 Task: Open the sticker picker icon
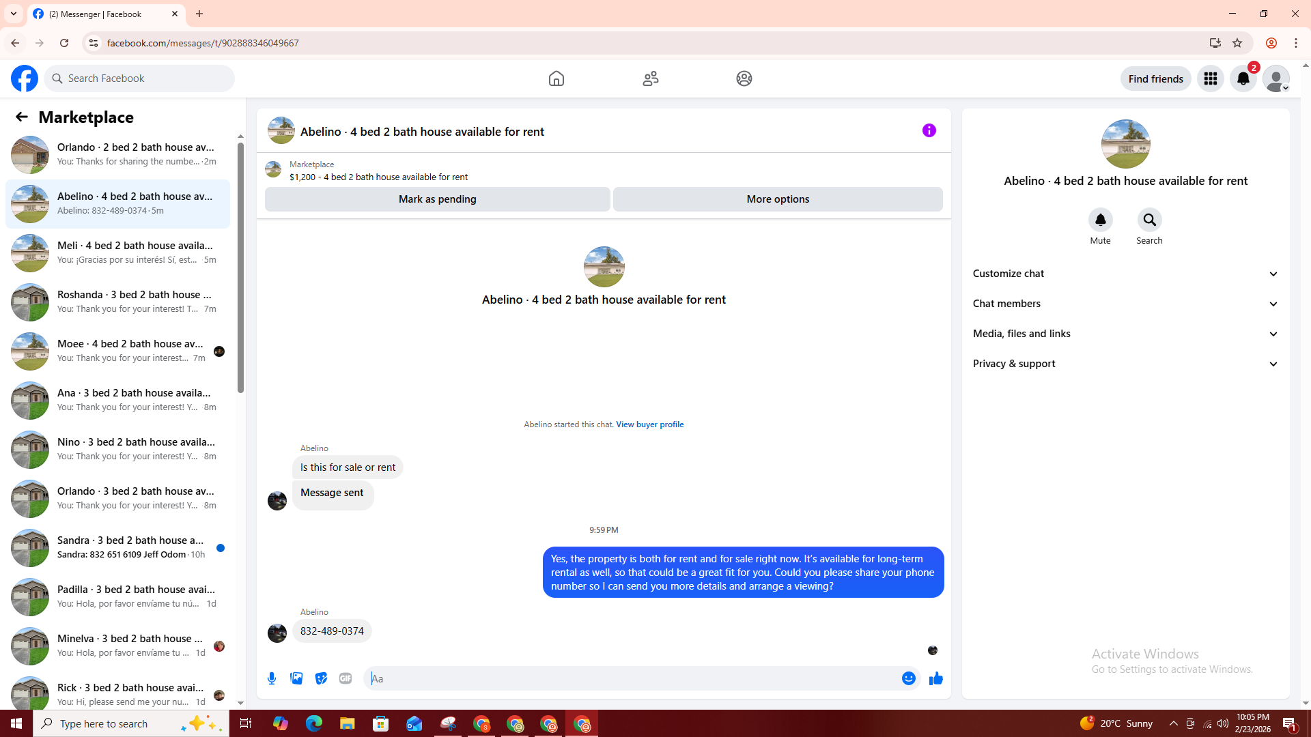(321, 678)
